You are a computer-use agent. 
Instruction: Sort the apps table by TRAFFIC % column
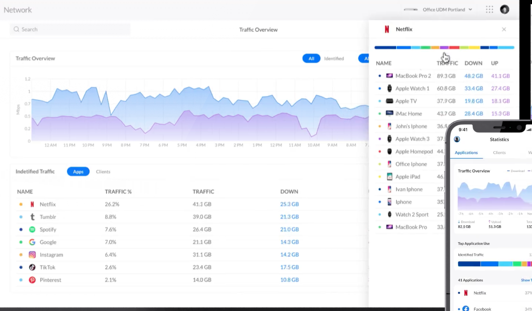118,192
